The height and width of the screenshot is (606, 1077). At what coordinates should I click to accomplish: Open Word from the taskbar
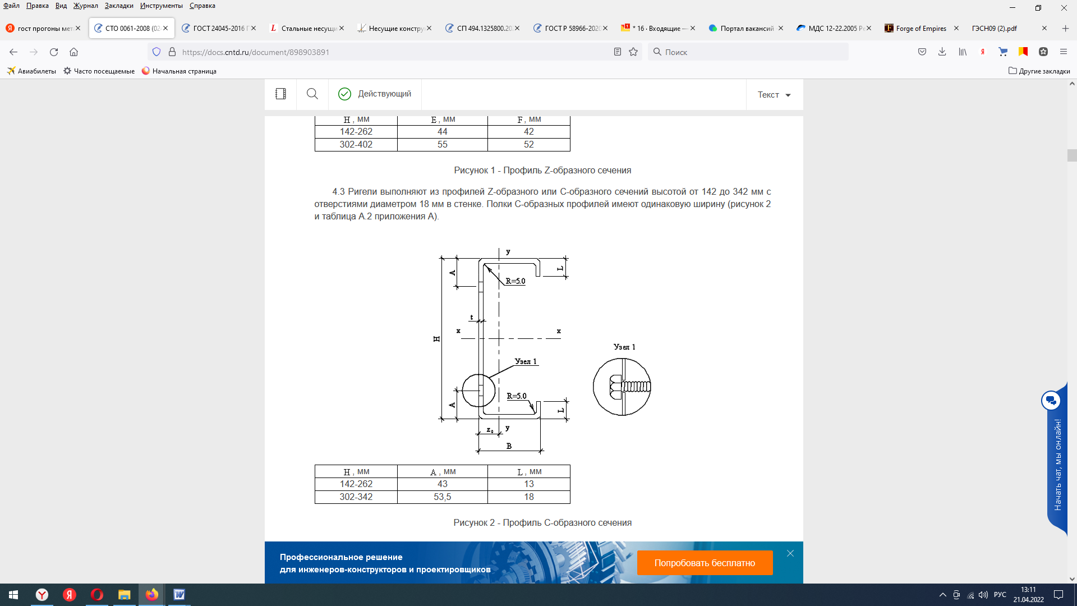click(179, 595)
